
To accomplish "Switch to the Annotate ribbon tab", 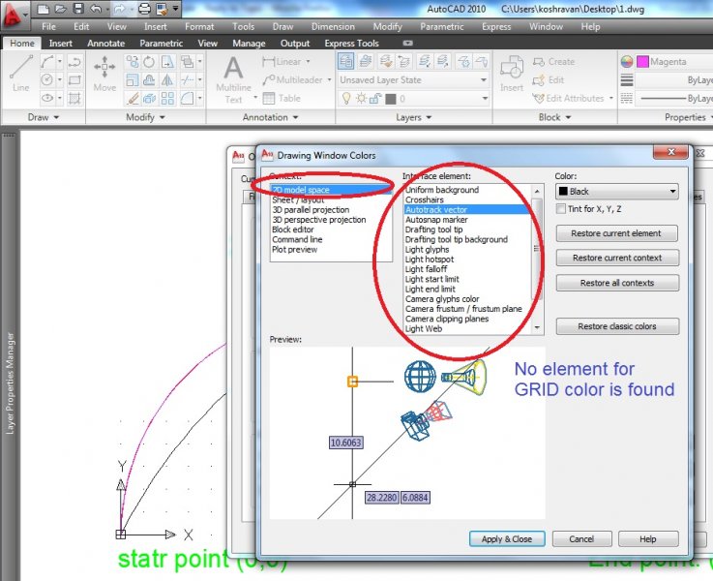I will coord(106,44).
